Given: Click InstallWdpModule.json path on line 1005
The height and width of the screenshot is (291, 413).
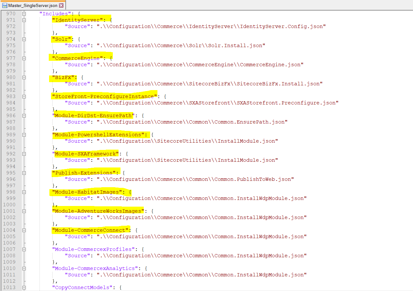Looking at the screenshot, I should (202, 237).
